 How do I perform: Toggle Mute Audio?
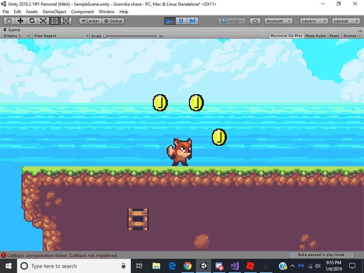tap(316, 36)
